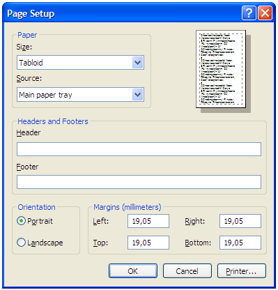278x290 pixels.
Task: Click the Cancel button
Action: tap(187, 271)
